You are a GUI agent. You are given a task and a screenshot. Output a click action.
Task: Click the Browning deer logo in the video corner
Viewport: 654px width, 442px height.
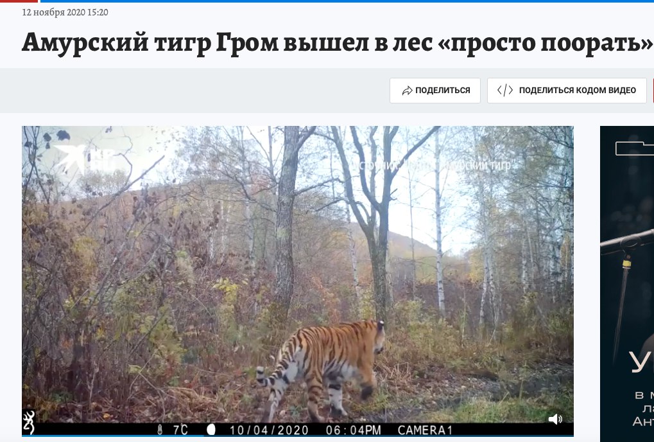tap(29, 422)
